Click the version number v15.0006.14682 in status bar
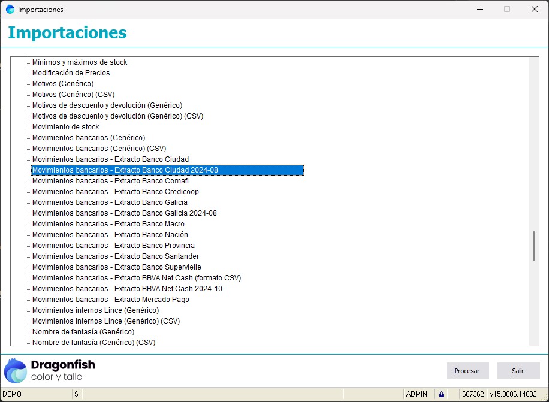 pyautogui.click(x=513, y=394)
